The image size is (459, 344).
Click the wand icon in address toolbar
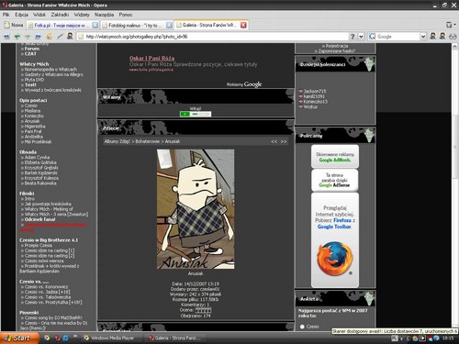tap(60, 37)
